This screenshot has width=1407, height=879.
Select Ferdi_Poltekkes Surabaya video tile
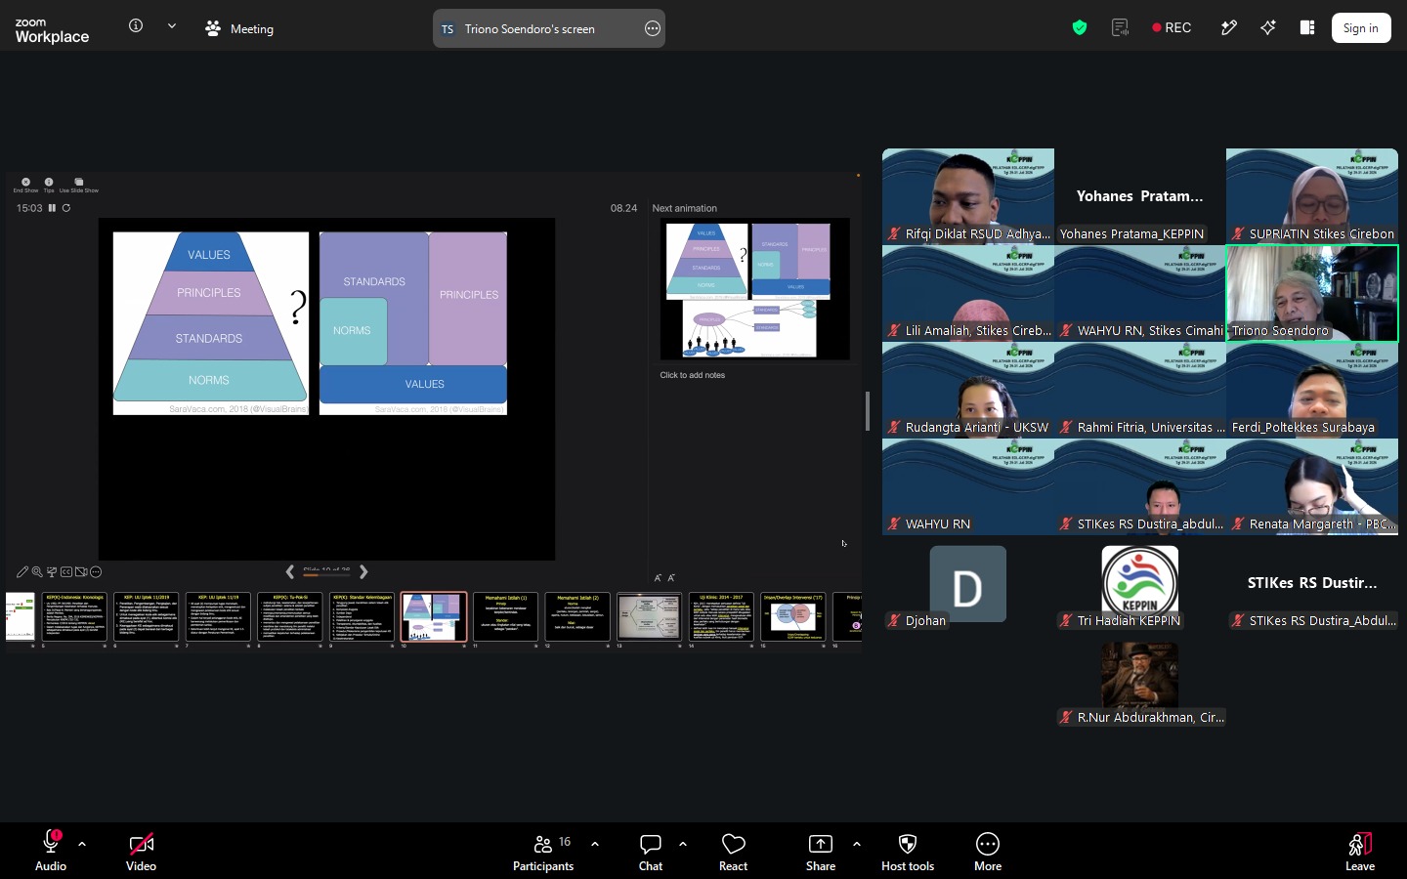coord(1312,390)
